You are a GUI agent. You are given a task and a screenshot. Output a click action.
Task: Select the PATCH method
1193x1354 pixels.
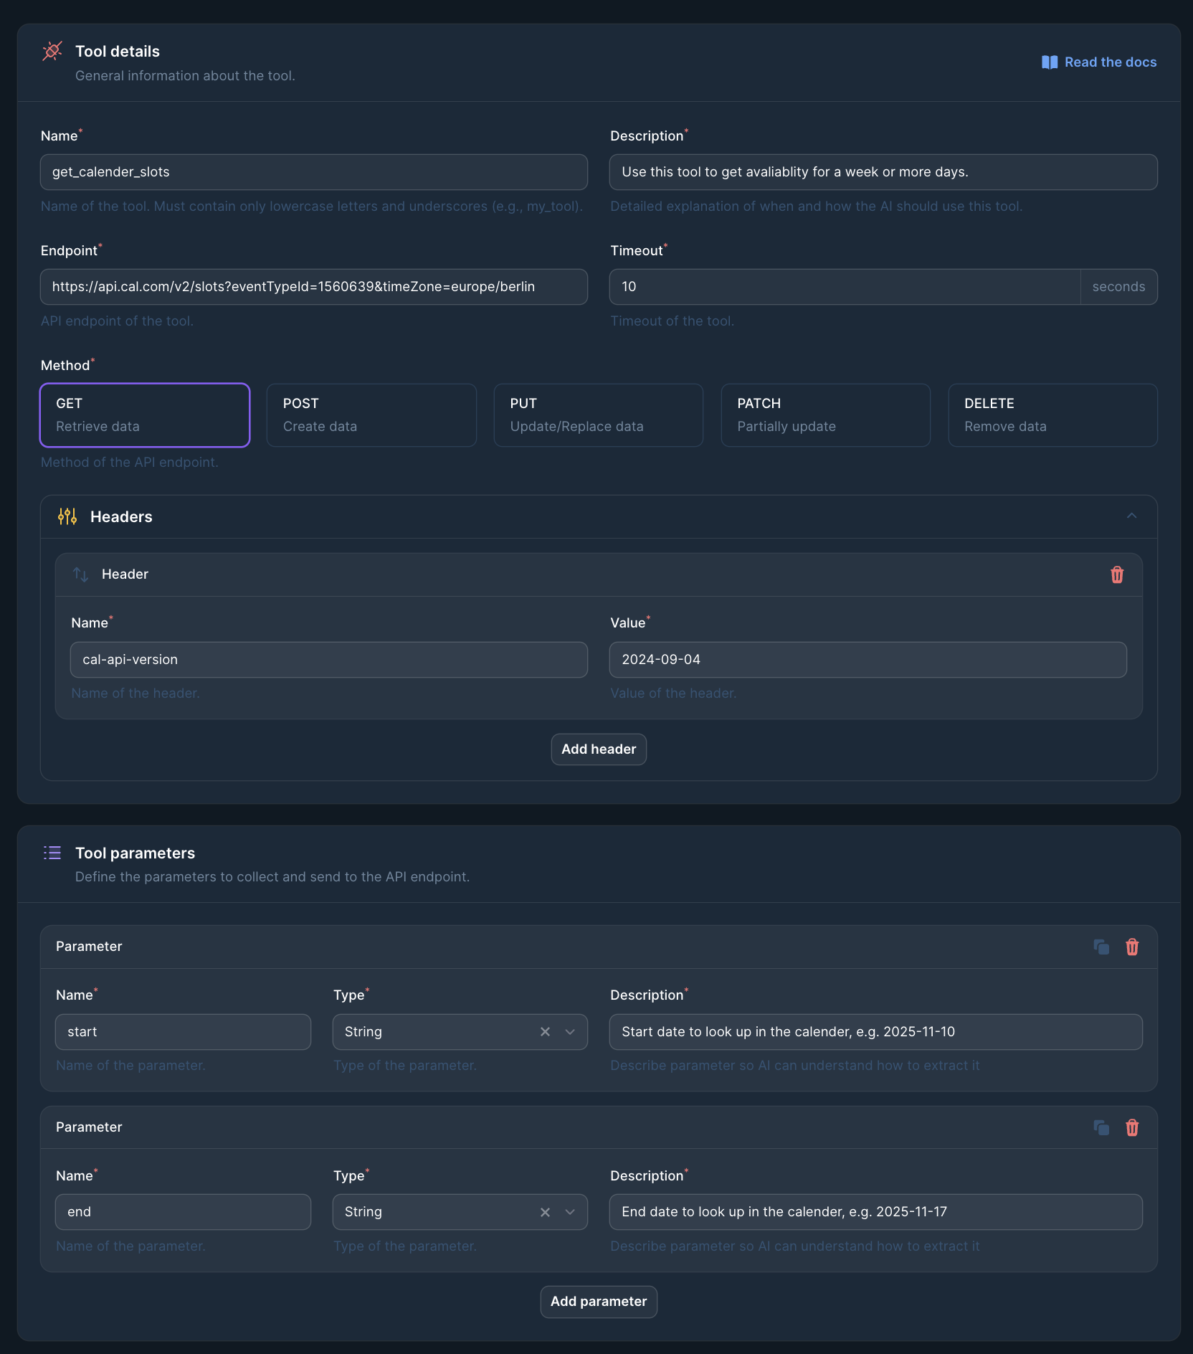click(x=825, y=415)
